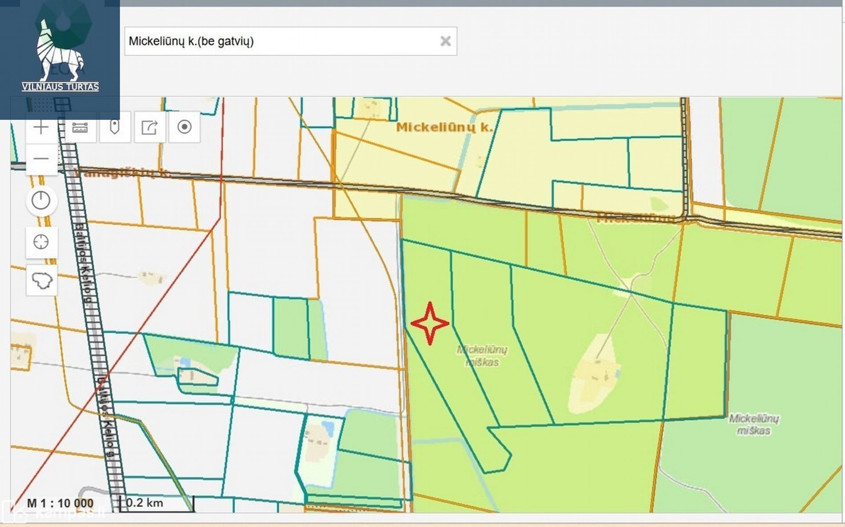Locate my position with crosshair button
Screen dimensions: 845x527
pyautogui.click(x=41, y=242)
